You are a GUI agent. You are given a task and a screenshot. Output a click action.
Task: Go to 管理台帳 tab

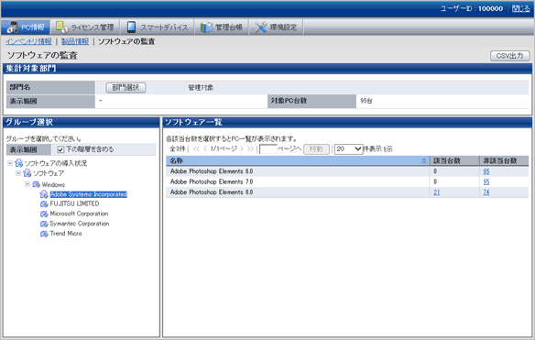[222, 27]
